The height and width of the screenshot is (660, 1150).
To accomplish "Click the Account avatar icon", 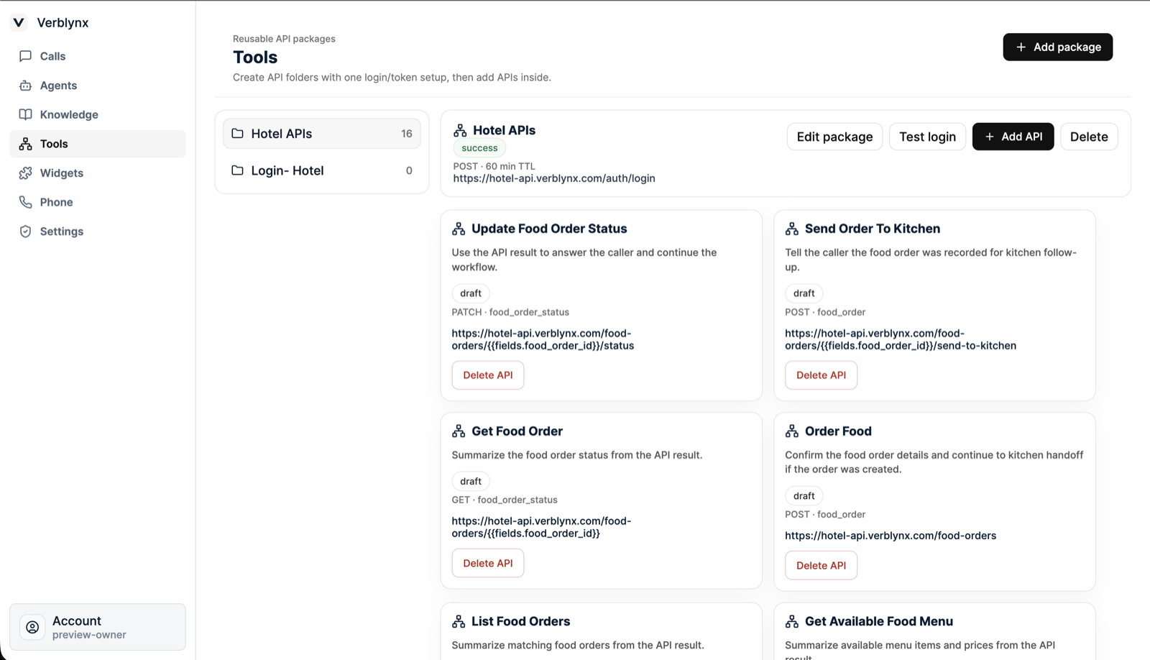I will (32, 627).
